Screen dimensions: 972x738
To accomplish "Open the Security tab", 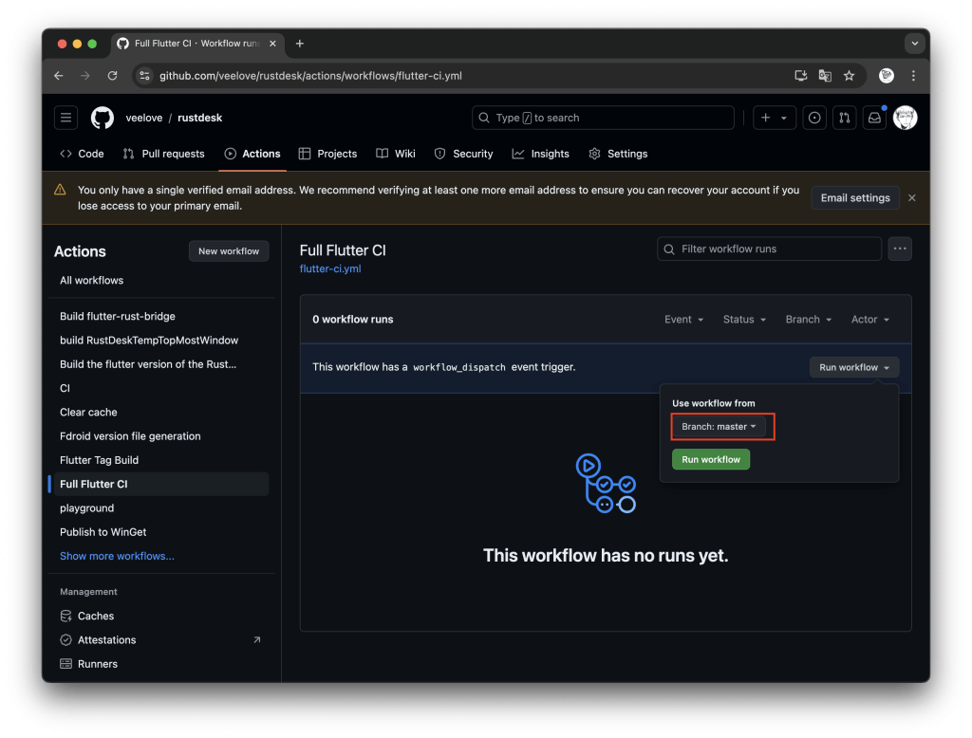I will (463, 153).
